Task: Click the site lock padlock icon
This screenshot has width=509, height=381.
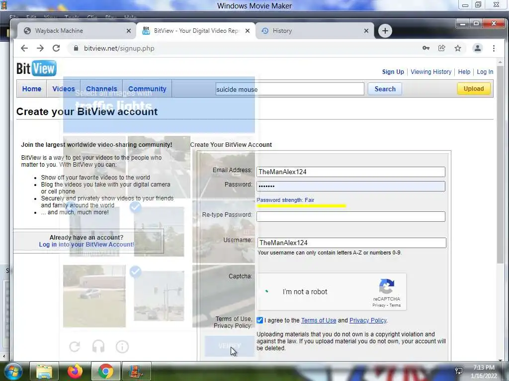Action: (76, 48)
